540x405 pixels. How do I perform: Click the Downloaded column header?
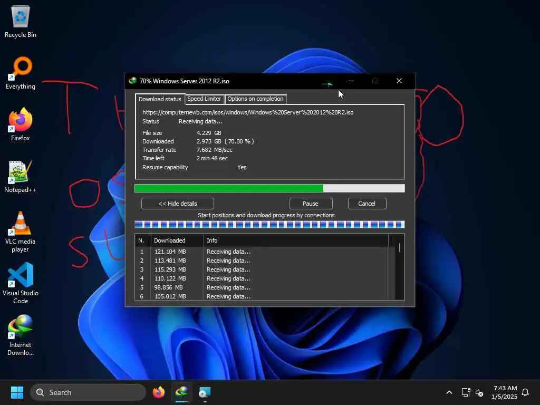tap(177, 240)
